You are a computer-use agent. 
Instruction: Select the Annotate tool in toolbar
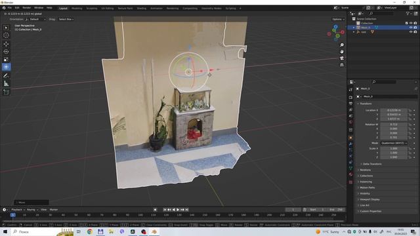[6, 76]
